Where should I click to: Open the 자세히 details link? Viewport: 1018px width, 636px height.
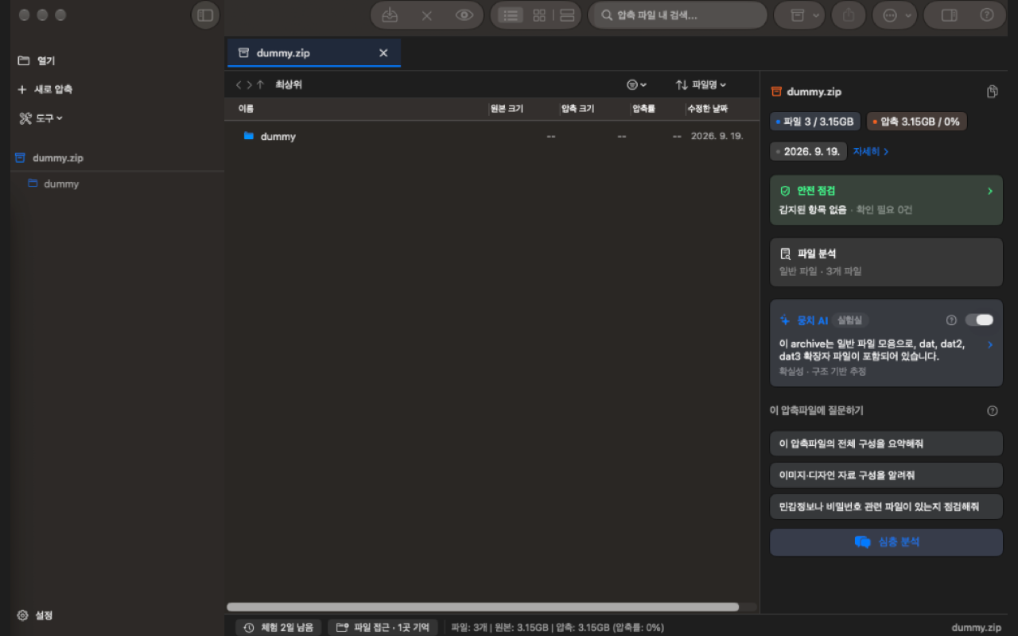point(871,151)
